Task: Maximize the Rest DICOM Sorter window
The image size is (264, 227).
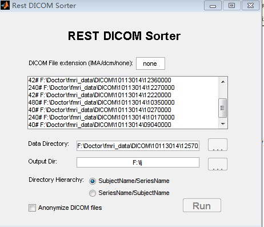Action: pos(231,6)
